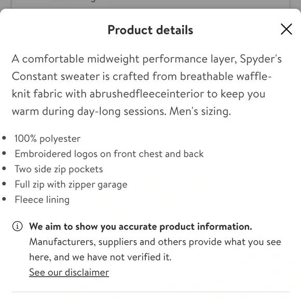Click the word Spyder's in the description
The image size is (301, 301).
[261, 59]
